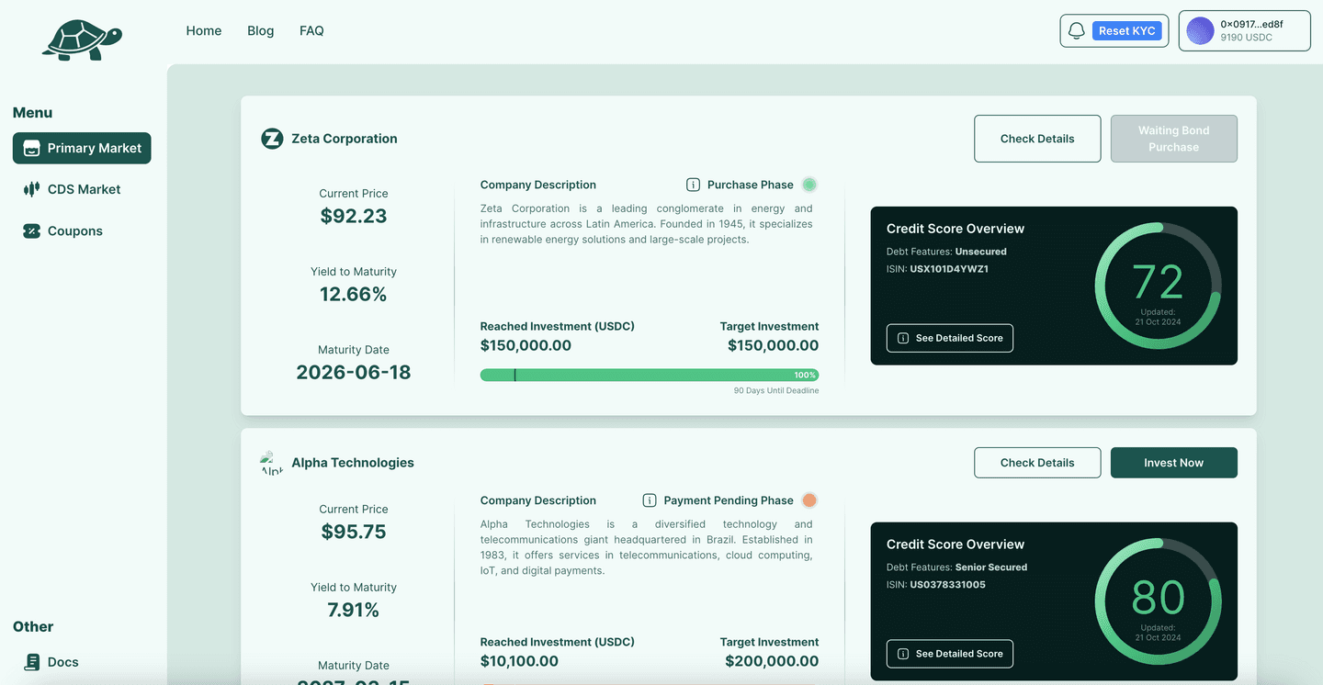Open the FAQ page
The image size is (1323, 685).
click(311, 30)
